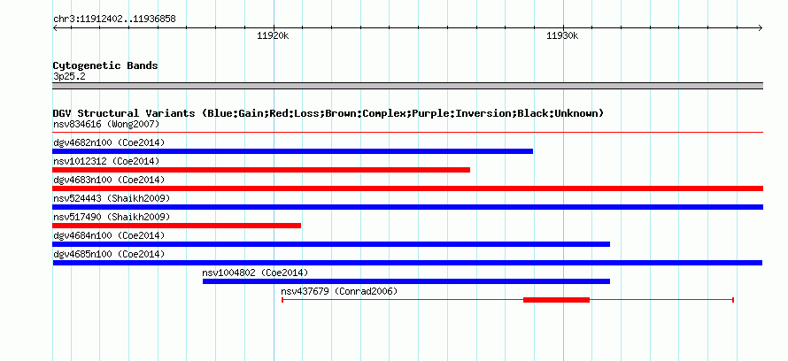The image size is (788, 361).
Task: Click the short red nsv517490 loss bar
Action: click(176, 226)
